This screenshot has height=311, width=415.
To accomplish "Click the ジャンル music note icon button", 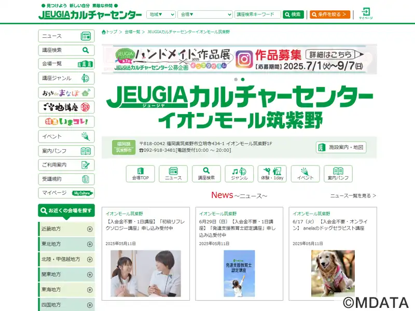I will 239,174.
